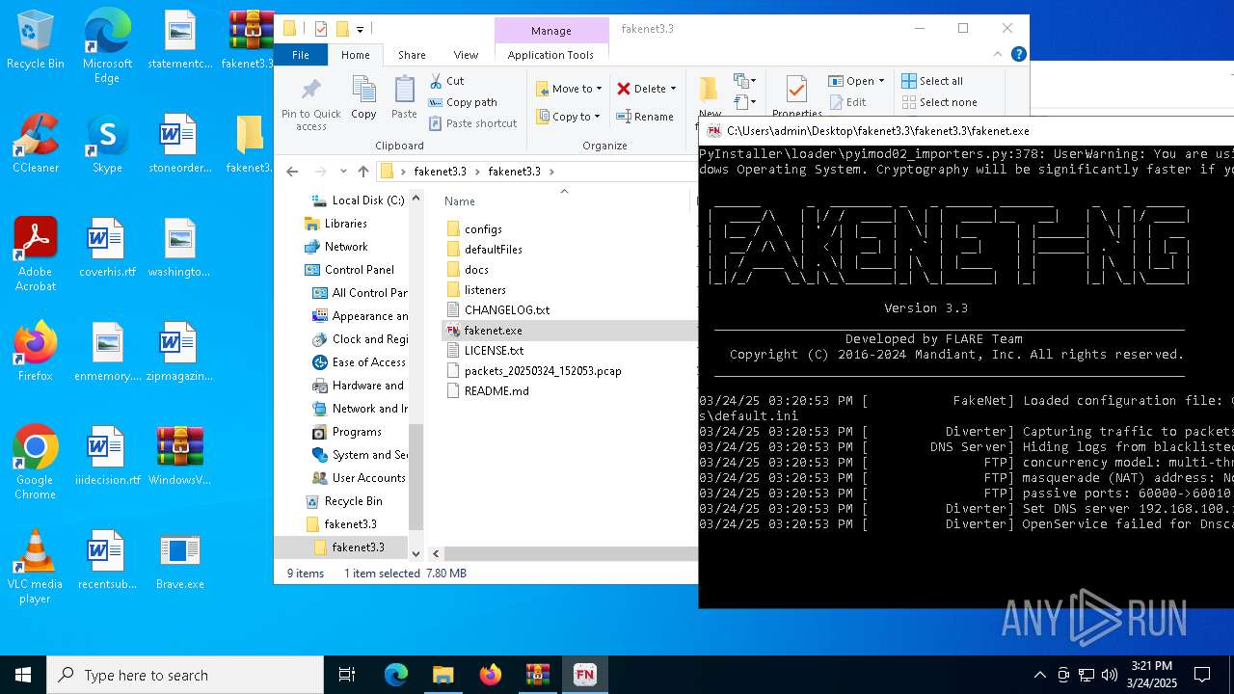Open the File menu tab
Viewport: 1234px width, 694px height.
click(x=301, y=55)
